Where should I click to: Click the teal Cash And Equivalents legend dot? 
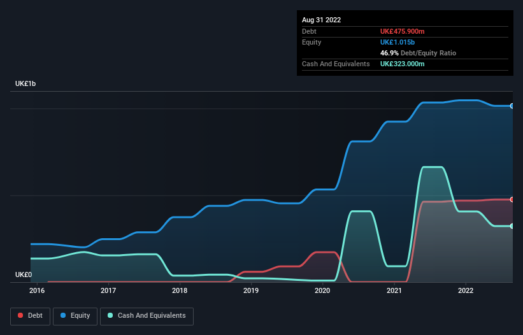[110, 315]
